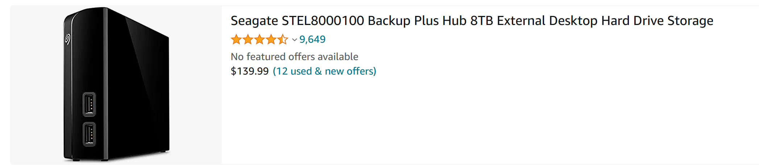
Task: Click the lower USB port on drive image
Action: coord(89,134)
